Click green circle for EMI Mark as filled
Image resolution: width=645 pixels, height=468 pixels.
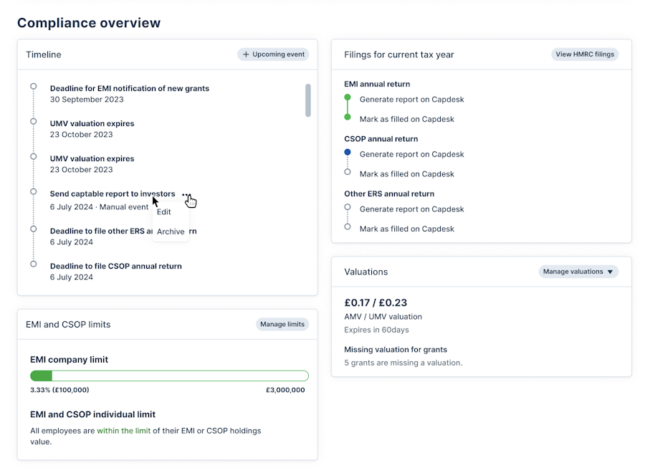348,117
